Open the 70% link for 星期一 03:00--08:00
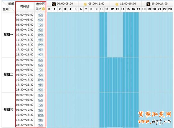This screenshot has width=174, height=128. (40, 25)
